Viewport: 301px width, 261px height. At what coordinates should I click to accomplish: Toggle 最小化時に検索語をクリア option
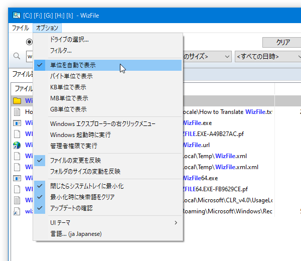(108, 197)
